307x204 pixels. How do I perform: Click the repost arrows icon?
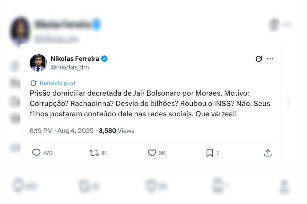coord(94,153)
